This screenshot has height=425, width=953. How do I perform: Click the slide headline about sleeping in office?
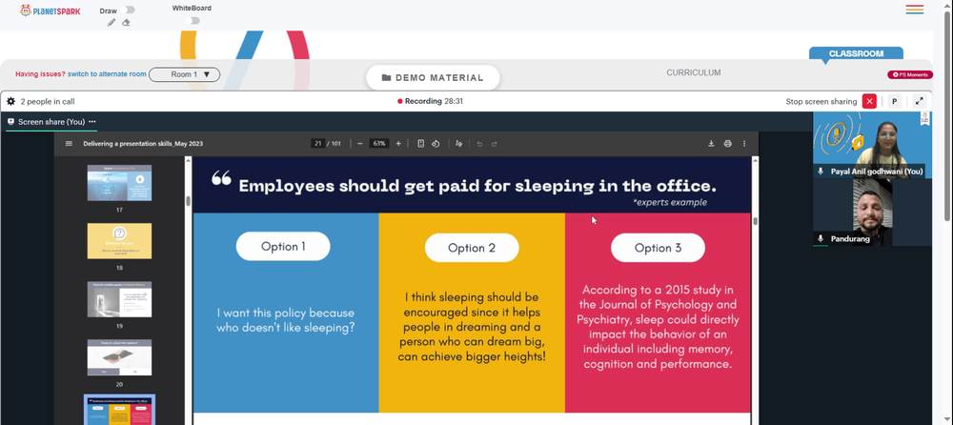[477, 186]
